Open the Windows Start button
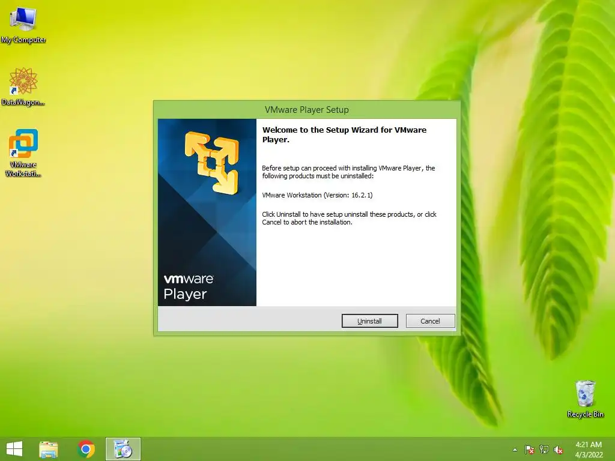 click(14, 449)
